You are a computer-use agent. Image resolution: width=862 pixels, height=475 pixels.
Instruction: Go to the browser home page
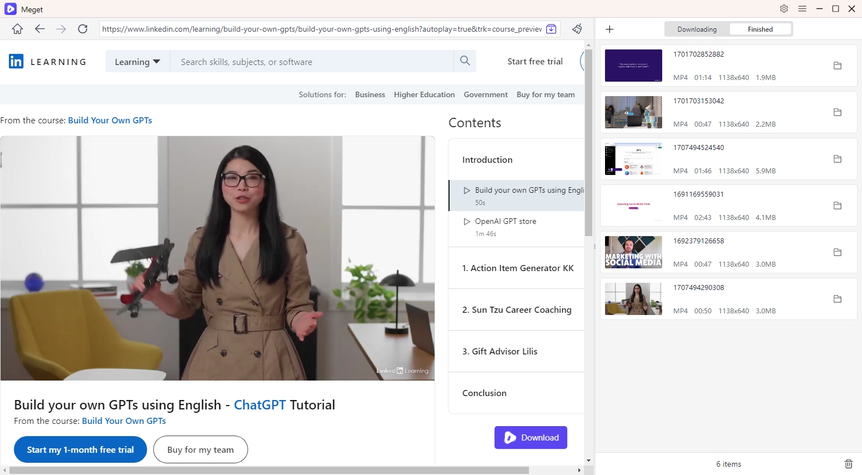coord(18,29)
